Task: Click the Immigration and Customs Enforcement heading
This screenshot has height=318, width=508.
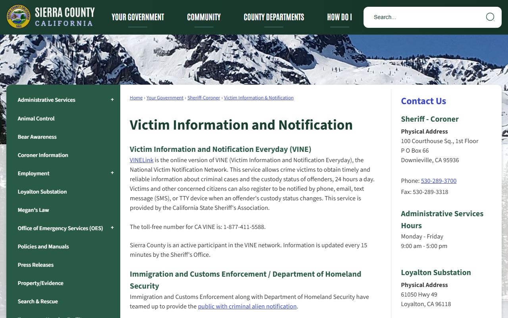Action: [245, 280]
